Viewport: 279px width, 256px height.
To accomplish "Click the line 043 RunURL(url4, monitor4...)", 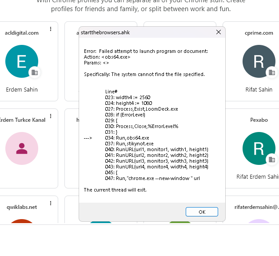I will [x=156, y=167].
